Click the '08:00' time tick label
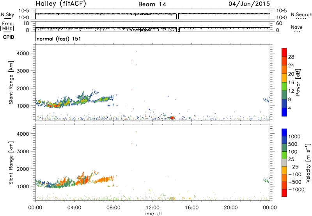Viewport: 312px width, 216px height. 113,208
